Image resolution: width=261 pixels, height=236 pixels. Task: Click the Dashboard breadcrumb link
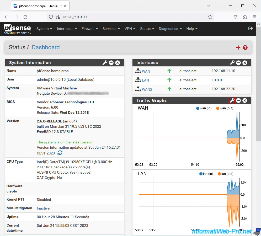pos(46,47)
